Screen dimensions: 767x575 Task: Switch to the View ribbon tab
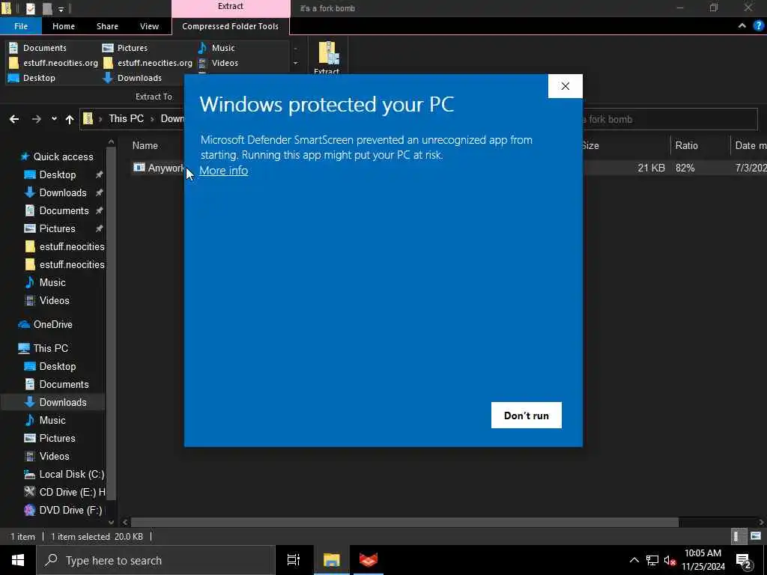(149, 26)
